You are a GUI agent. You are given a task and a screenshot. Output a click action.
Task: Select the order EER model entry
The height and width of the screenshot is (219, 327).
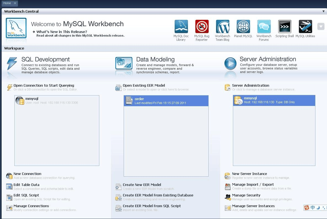(x=166, y=101)
